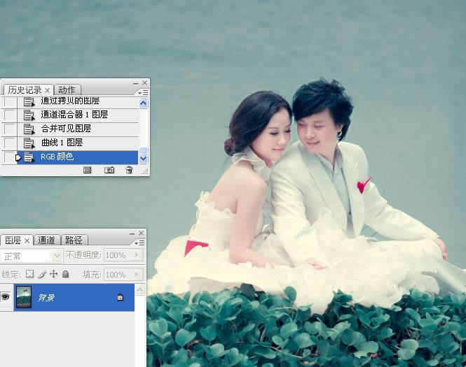
Task: Click the trash icon in the History panel
Action: pyautogui.click(x=129, y=170)
